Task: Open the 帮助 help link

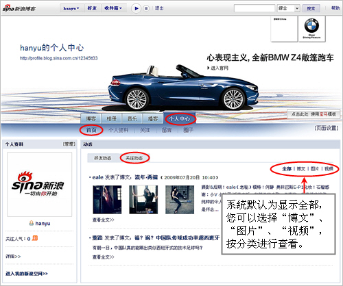Action: click(335, 8)
